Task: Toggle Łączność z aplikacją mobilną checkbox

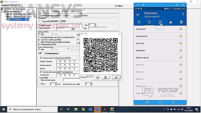Action: coord(39,40)
